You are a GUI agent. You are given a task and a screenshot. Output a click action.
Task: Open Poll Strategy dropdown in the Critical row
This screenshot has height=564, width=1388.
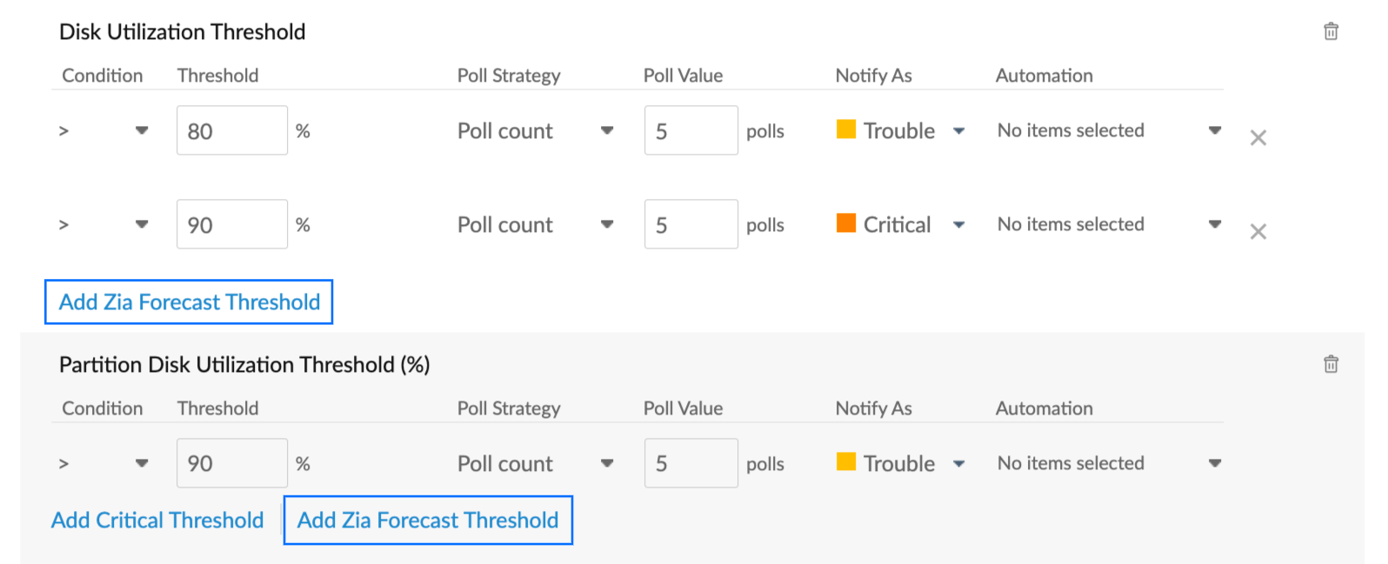click(606, 223)
